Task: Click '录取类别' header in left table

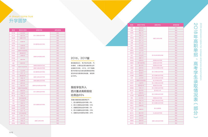Action: coord(58,30)
